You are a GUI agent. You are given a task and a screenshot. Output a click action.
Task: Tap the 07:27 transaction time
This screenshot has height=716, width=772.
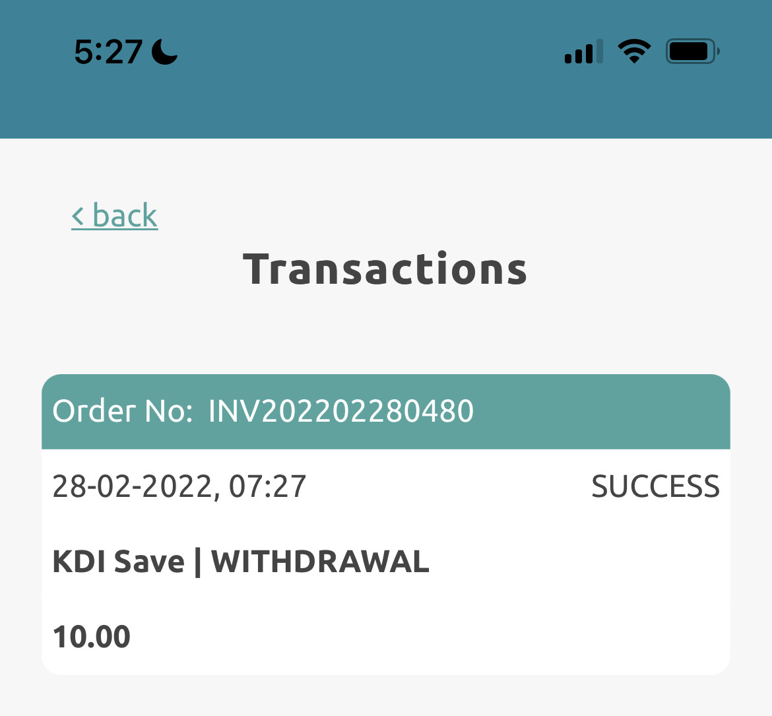(x=268, y=486)
